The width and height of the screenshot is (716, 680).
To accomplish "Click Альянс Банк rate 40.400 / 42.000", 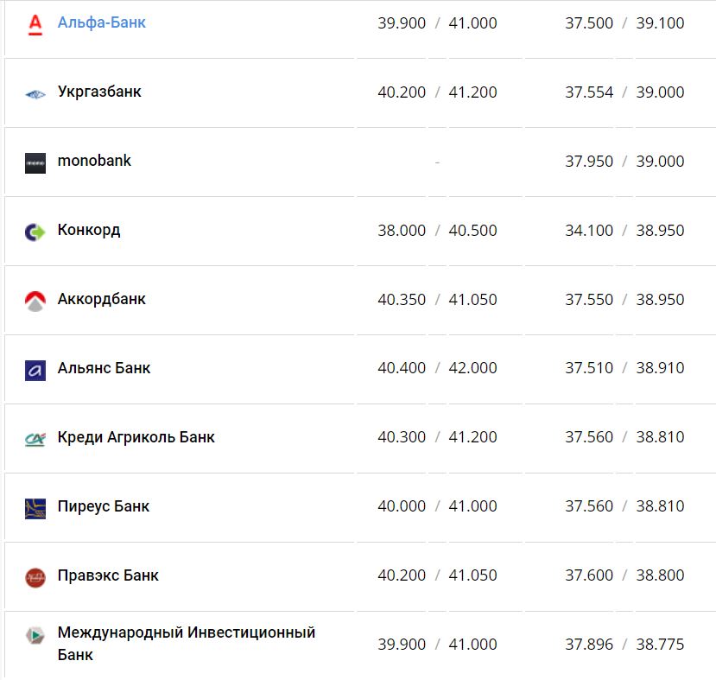I will [x=437, y=368].
